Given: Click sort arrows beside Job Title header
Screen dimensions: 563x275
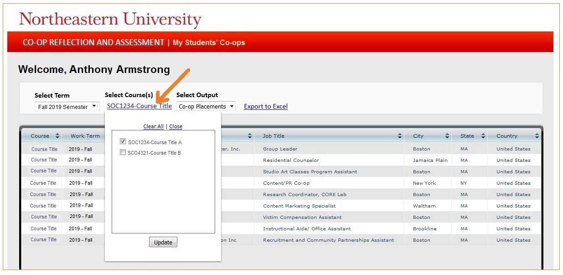Looking at the screenshot, I should click(x=400, y=136).
